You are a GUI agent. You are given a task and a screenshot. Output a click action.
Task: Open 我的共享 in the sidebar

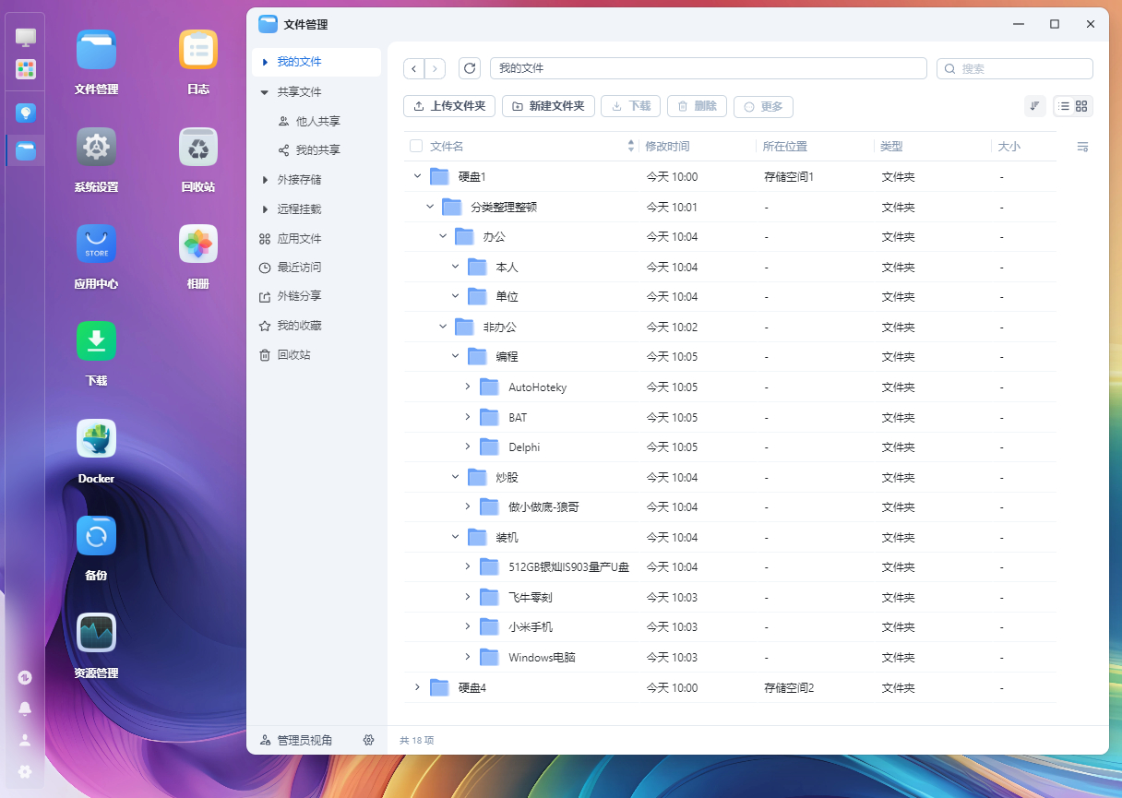pos(316,149)
